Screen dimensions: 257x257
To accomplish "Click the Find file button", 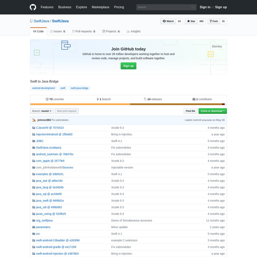I will pos(190,111).
